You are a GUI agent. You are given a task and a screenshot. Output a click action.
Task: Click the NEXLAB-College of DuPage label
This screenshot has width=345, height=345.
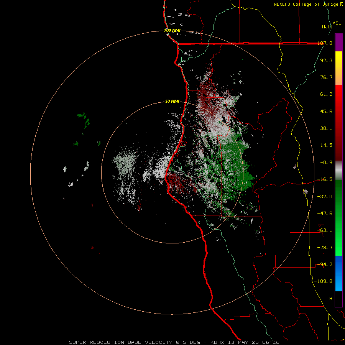(x=308, y=4)
